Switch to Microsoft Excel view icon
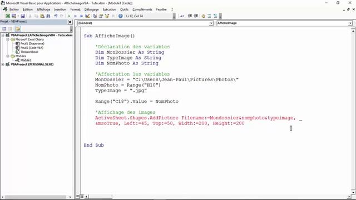Image resolution: width=356 pixels, height=200 pixels. point(8,16)
